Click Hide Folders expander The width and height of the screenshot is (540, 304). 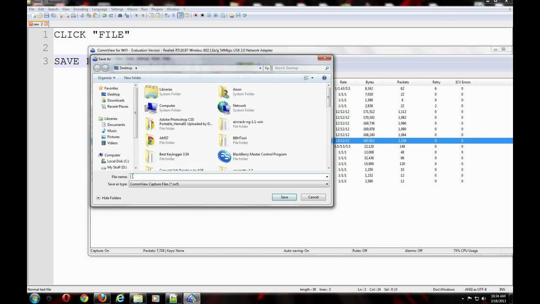click(x=108, y=198)
